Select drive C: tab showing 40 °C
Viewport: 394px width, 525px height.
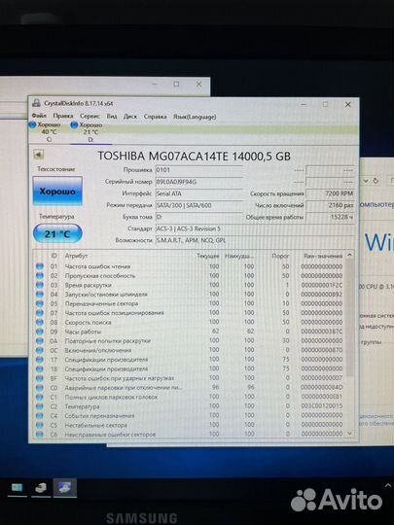[x=49, y=132]
